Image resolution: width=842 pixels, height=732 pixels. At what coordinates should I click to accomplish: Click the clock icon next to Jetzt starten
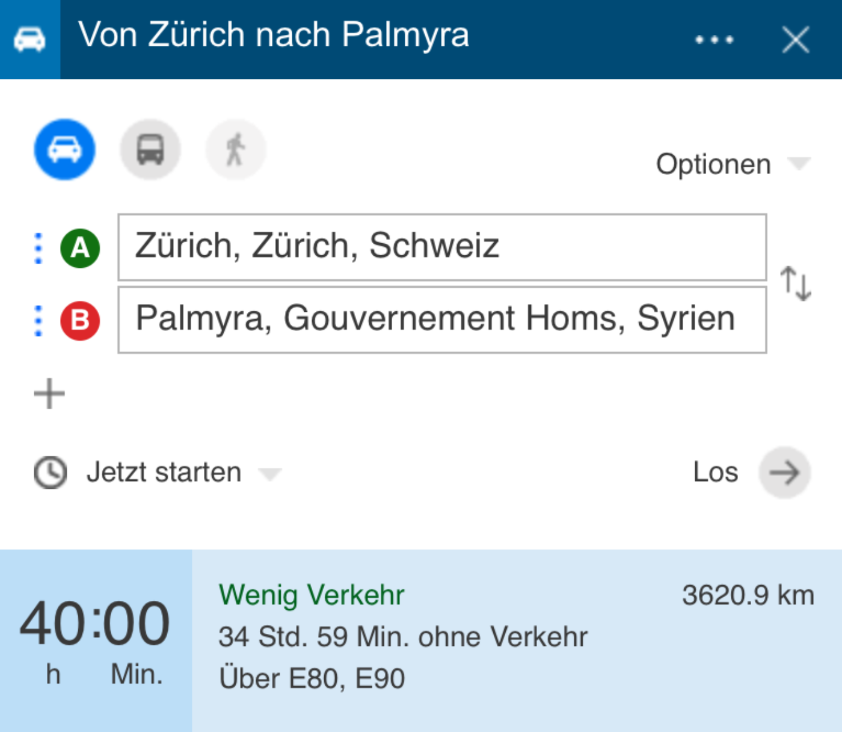point(50,472)
